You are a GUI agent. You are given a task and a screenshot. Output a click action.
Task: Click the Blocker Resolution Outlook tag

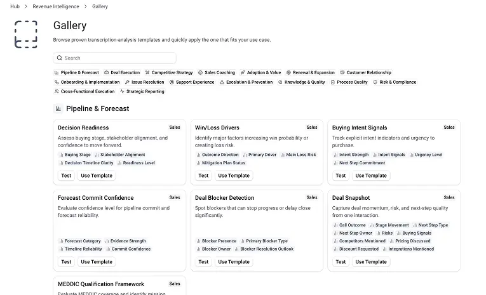tap(264, 249)
